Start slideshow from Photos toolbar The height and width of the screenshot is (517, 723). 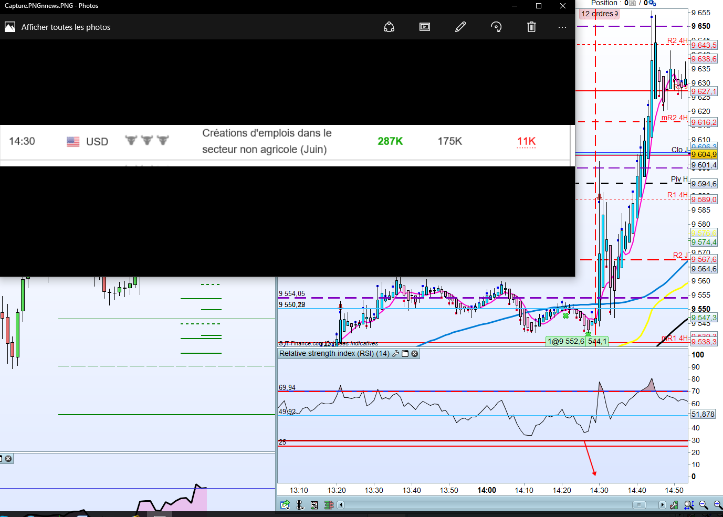point(425,27)
